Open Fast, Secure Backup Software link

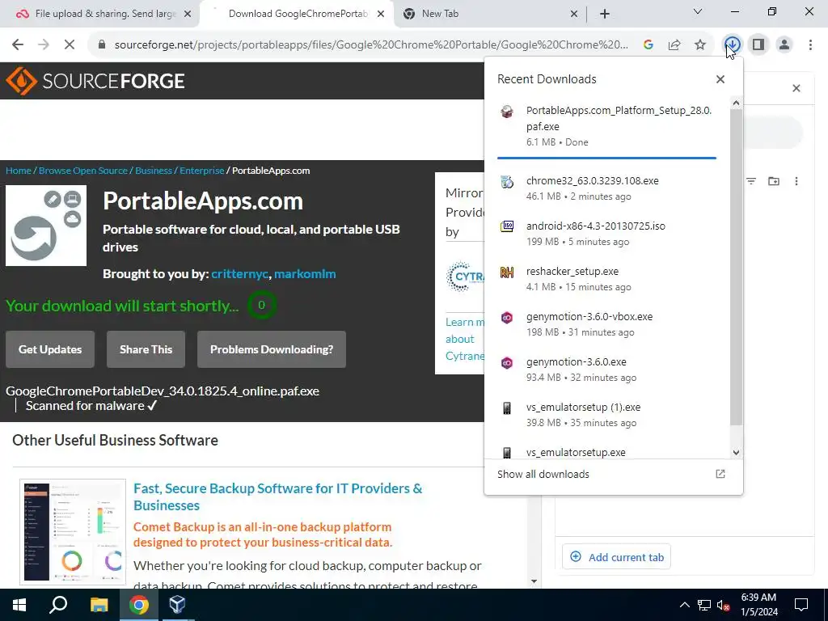278,497
